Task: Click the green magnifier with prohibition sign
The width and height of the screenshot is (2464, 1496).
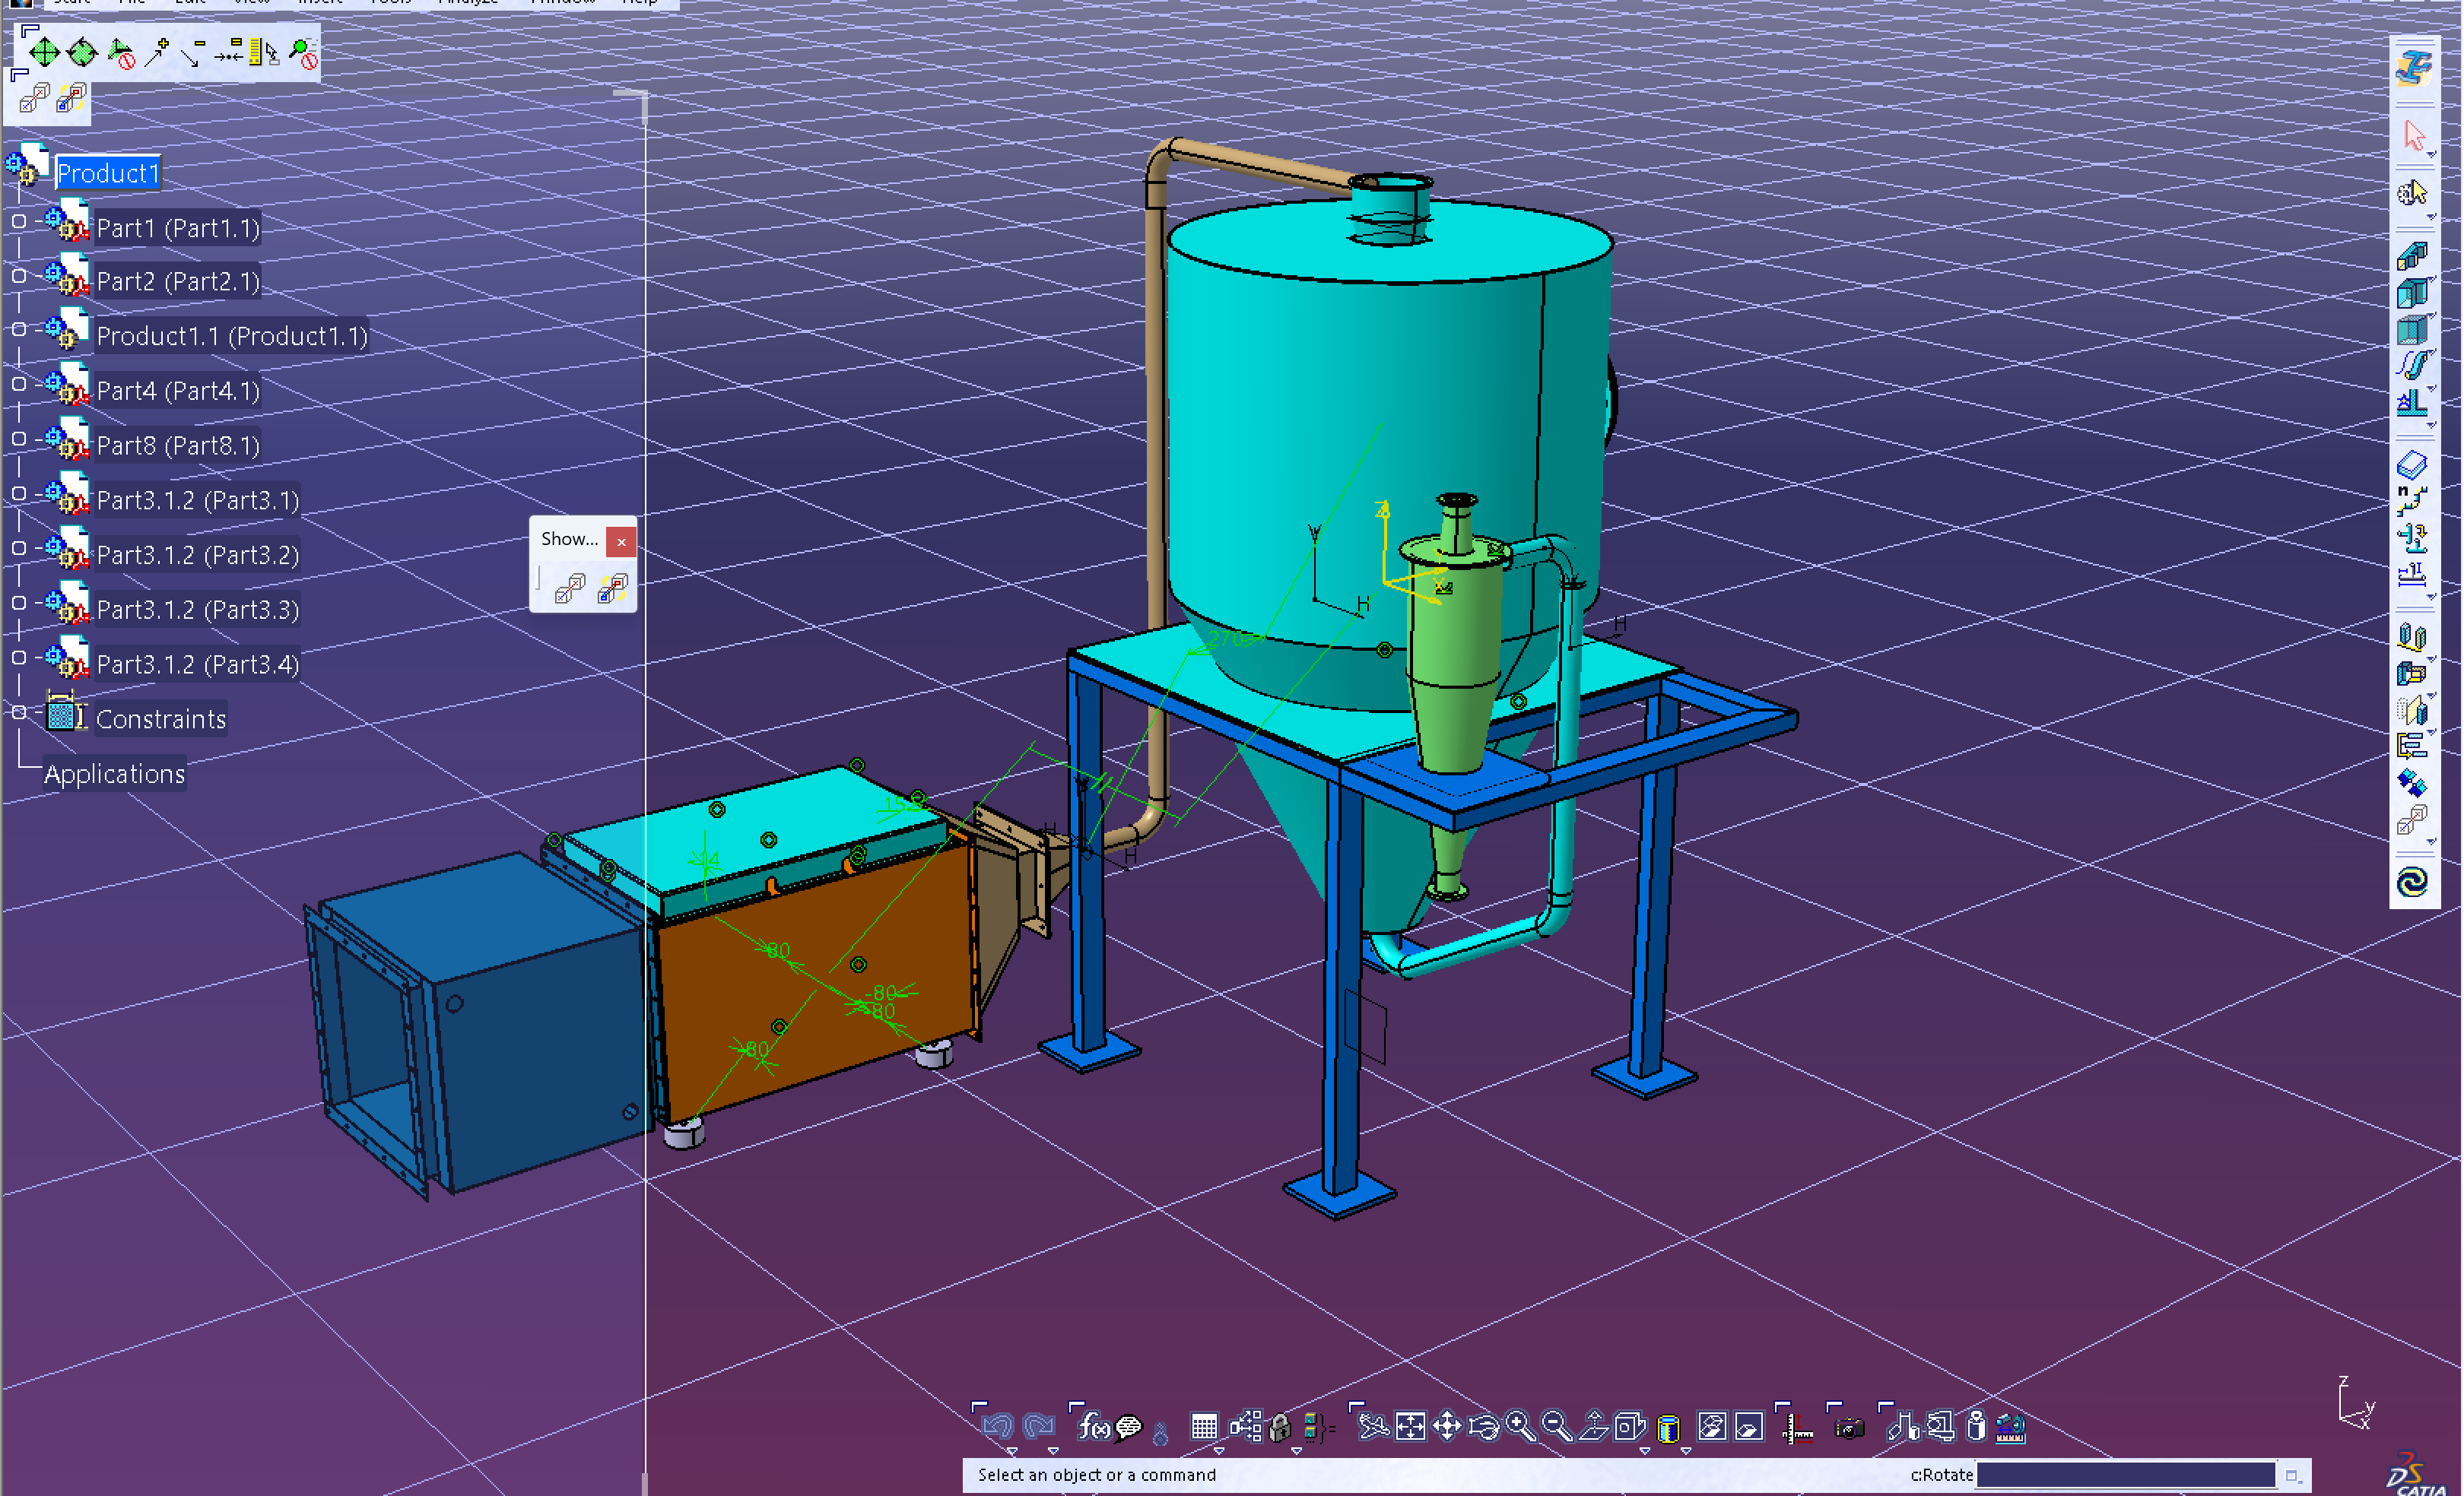Action: click(x=302, y=53)
